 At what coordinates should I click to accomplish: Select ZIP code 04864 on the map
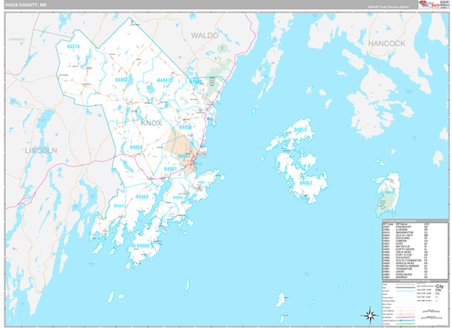click(x=136, y=147)
